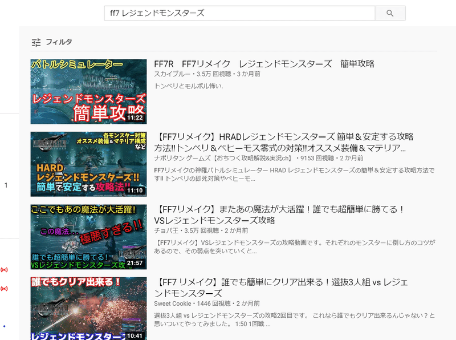The height and width of the screenshot is (340, 456).
Task: Open title 【FF7リメイク】HRADレジェンドモンスターズ 簡単&安定する攻略
Action: tap(283, 142)
